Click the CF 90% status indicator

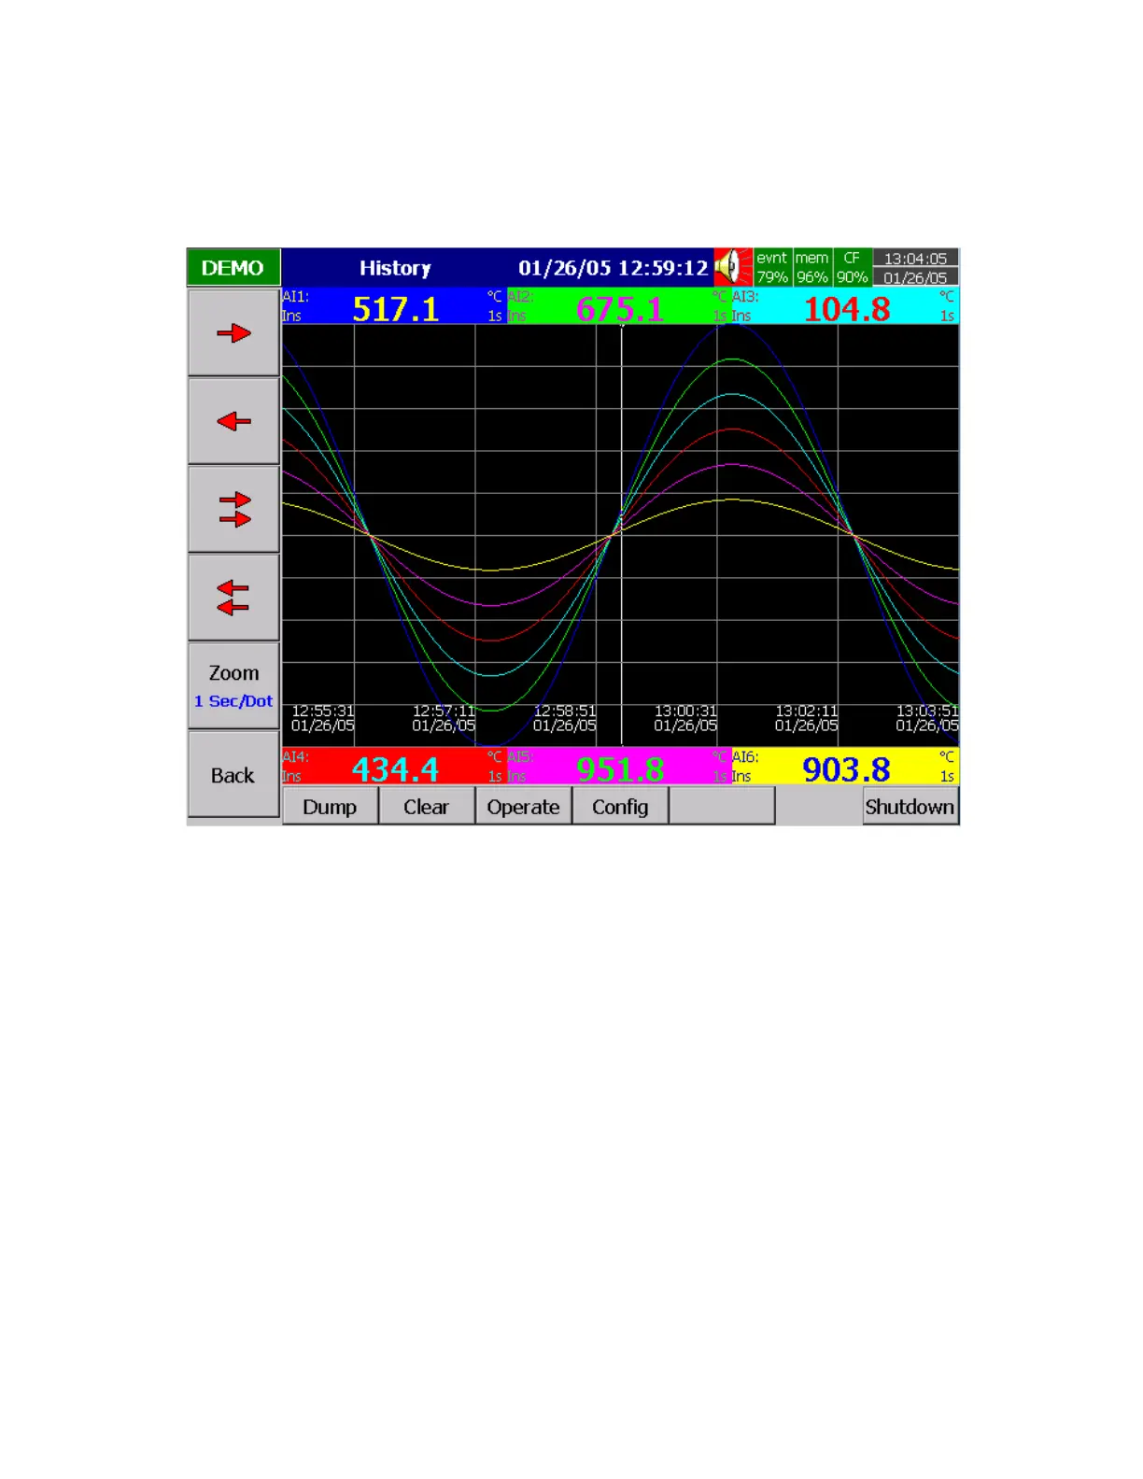click(852, 267)
